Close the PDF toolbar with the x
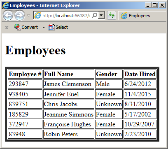The image size is (168, 149). click(7, 28)
